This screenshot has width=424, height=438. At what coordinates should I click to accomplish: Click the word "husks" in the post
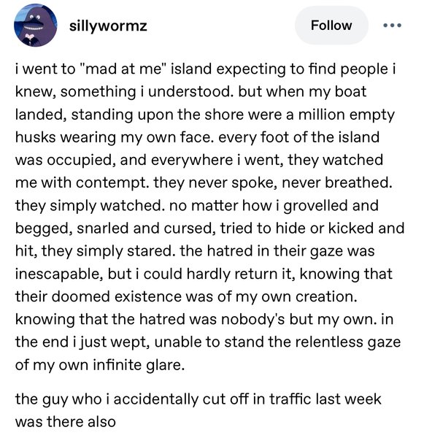coord(36,137)
